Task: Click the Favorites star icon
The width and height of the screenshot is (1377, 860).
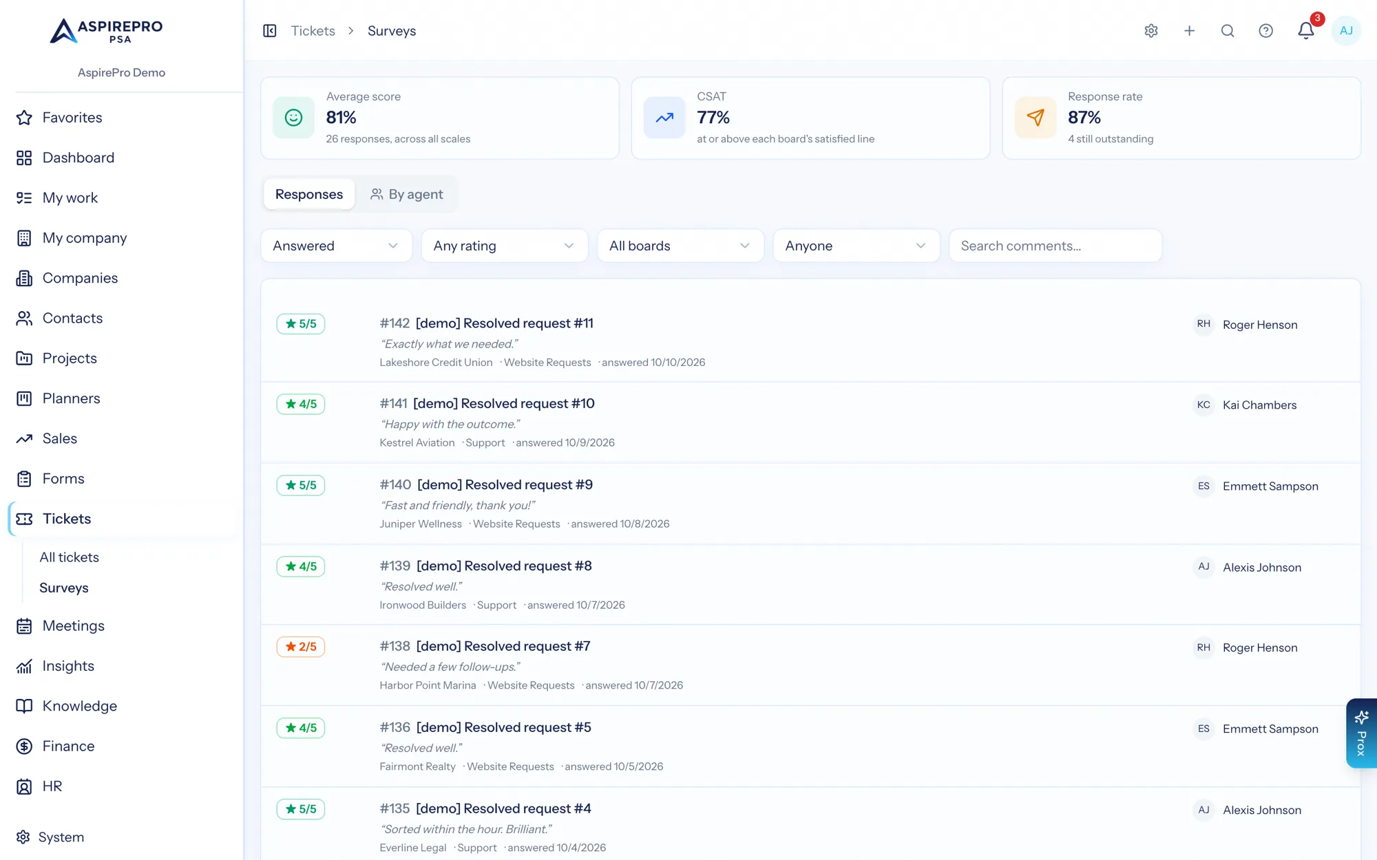Action: [x=24, y=118]
